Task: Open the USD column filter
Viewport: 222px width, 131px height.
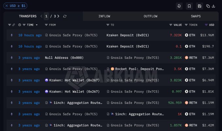Action: 206,25
